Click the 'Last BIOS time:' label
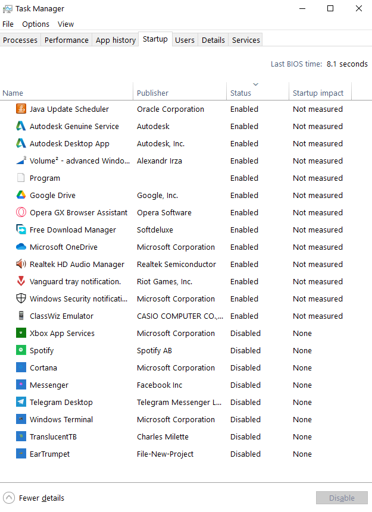 (x=296, y=64)
